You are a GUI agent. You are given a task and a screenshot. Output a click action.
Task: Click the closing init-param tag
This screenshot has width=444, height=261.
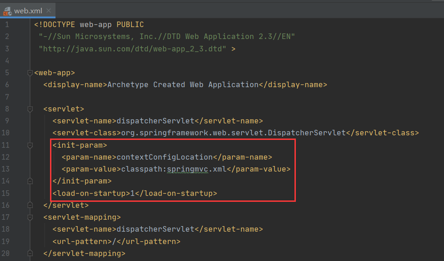82,181
